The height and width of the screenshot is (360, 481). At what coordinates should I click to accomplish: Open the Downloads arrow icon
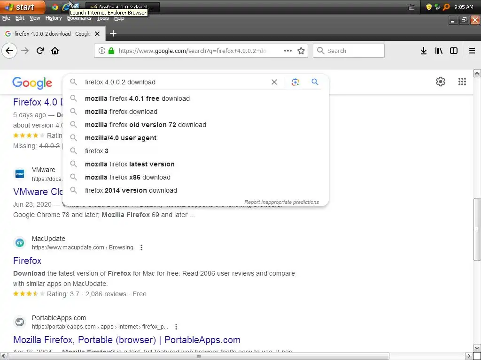coord(424,51)
